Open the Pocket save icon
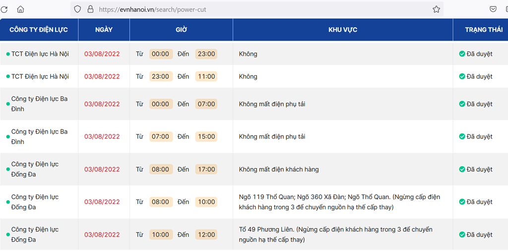The image size is (508, 252). point(493,9)
